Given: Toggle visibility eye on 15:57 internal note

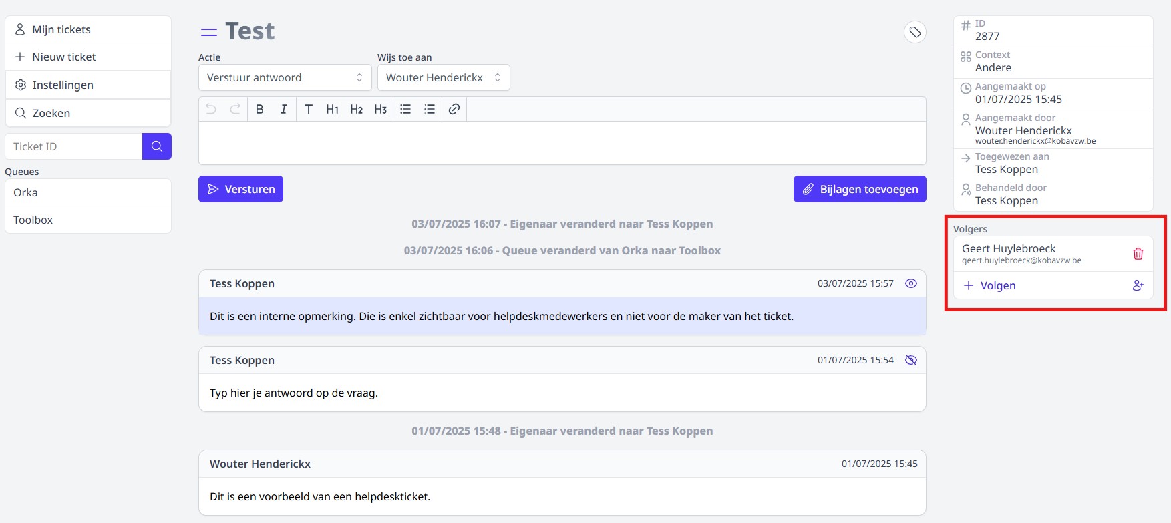Looking at the screenshot, I should click(910, 283).
